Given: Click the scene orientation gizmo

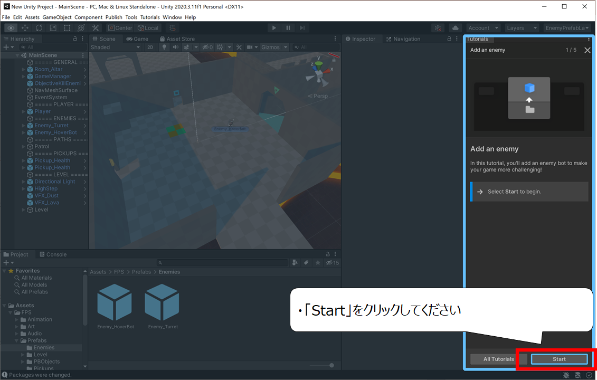Looking at the screenshot, I should pyautogui.click(x=319, y=73).
